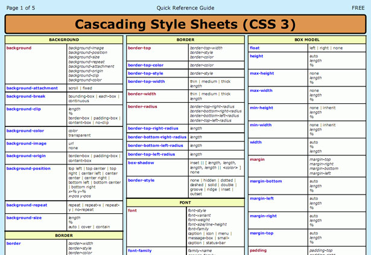Click the 'margin-bottom' italic value under margin
The height and width of the screenshot is (255, 371).
click(324, 169)
